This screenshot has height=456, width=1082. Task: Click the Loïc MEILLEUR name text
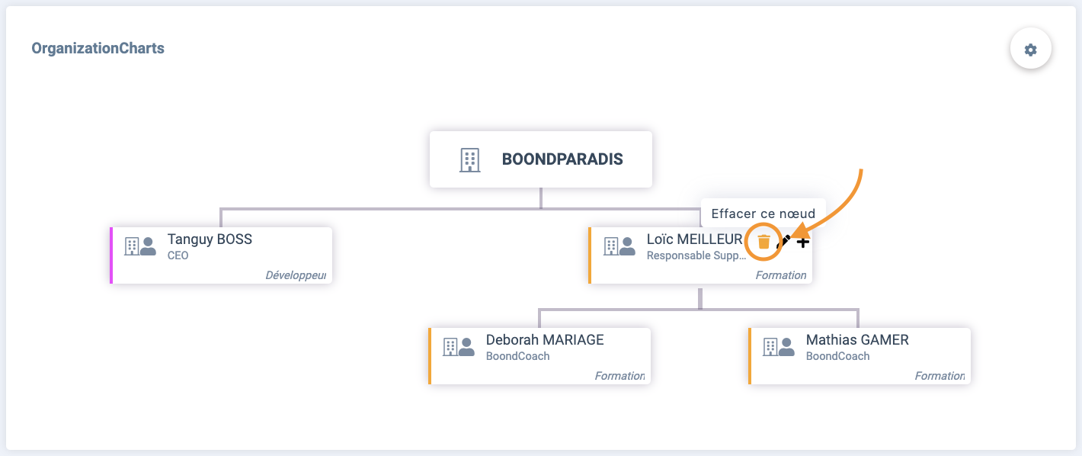[694, 239]
